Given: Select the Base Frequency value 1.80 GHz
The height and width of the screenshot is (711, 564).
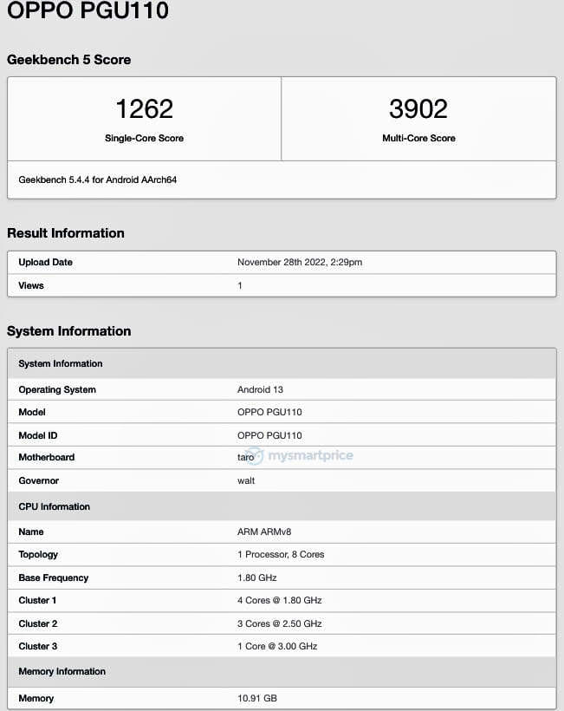Looking at the screenshot, I should tap(256, 578).
